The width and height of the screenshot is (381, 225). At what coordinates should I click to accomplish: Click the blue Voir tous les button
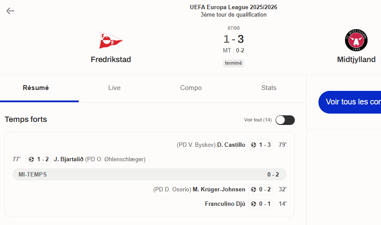(350, 102)
